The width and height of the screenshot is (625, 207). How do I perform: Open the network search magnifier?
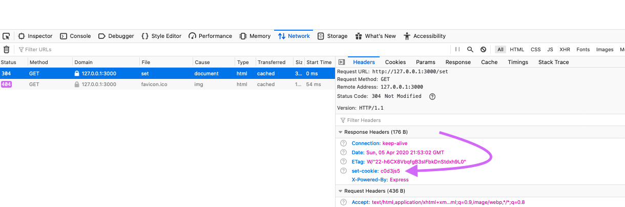click(x=470, y=50)
